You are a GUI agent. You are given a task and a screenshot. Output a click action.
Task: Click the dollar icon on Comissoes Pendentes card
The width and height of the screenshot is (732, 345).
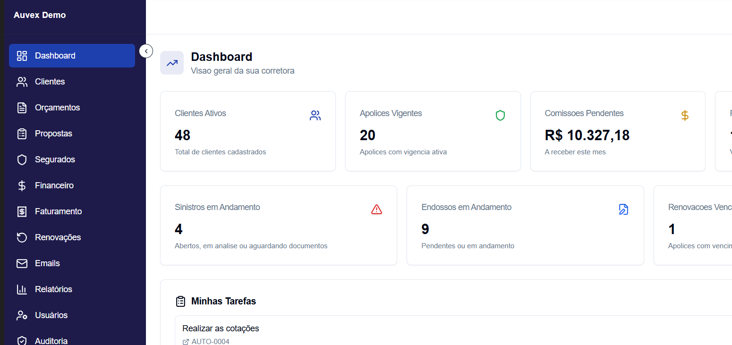[685, 115]
